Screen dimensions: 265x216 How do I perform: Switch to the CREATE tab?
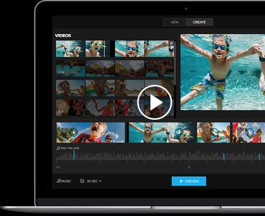click(x=200, y=22)
